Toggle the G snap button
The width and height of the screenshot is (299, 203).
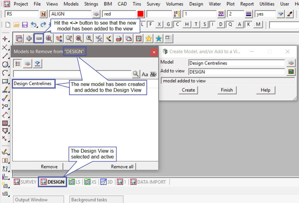[x=168, y=25]
